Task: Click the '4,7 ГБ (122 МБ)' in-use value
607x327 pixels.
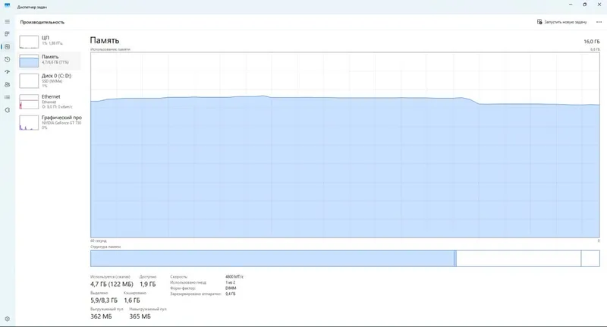Action: coord(112,284)
